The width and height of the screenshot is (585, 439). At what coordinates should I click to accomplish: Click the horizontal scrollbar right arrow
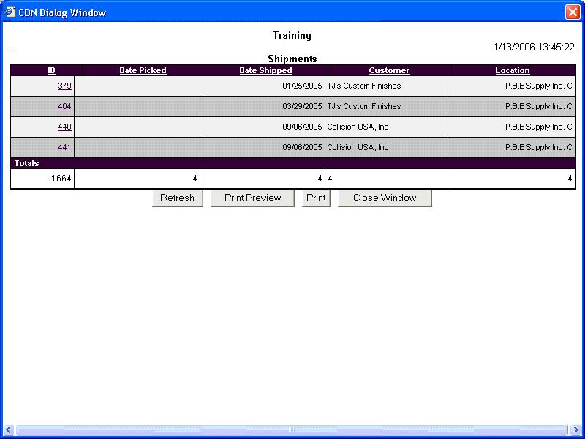pos(575,429)
